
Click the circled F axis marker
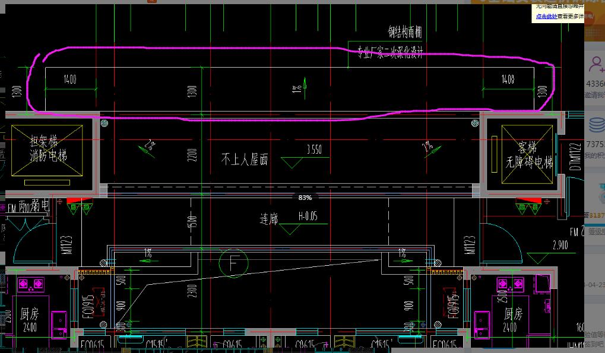(233, 263)
